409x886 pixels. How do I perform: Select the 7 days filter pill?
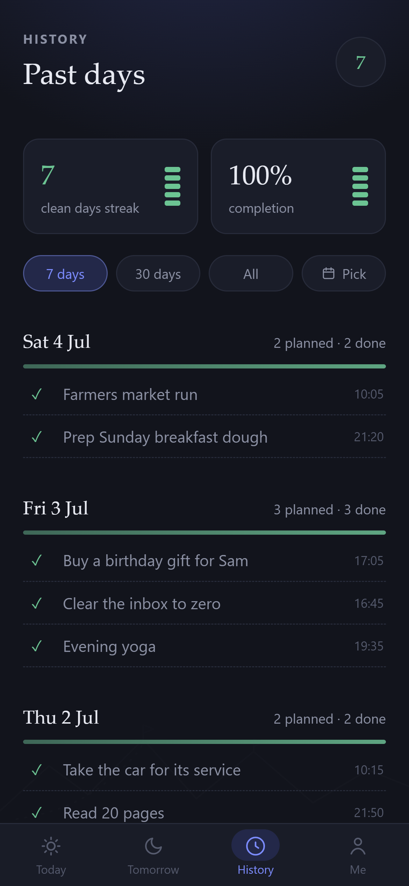click(65, 273)
